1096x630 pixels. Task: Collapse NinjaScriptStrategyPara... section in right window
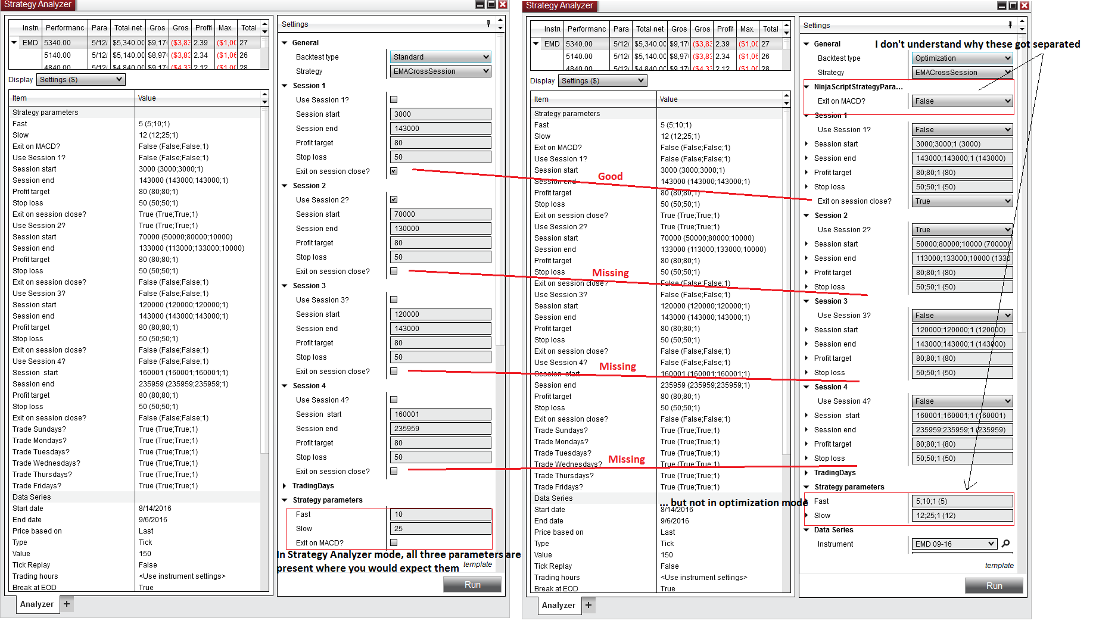tap(807, 87)
